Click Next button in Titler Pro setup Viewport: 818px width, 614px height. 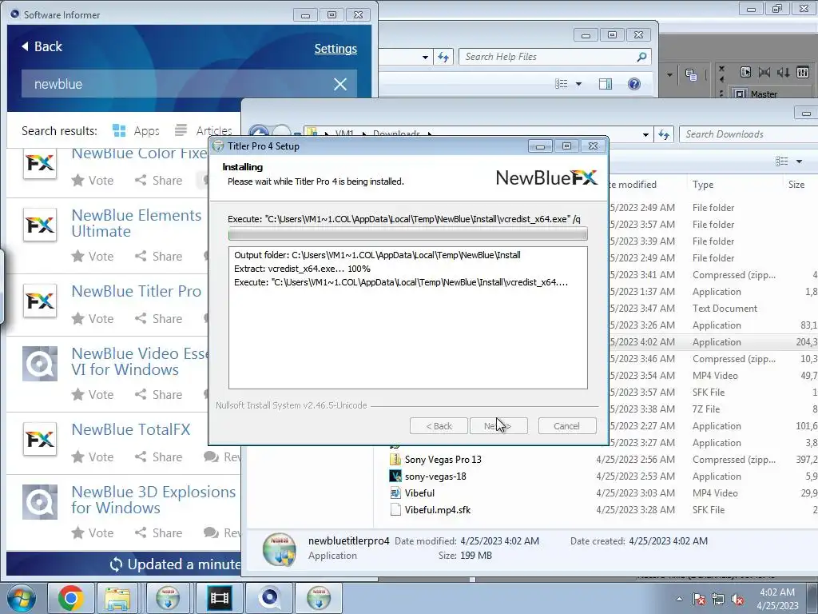coord(498,426)
